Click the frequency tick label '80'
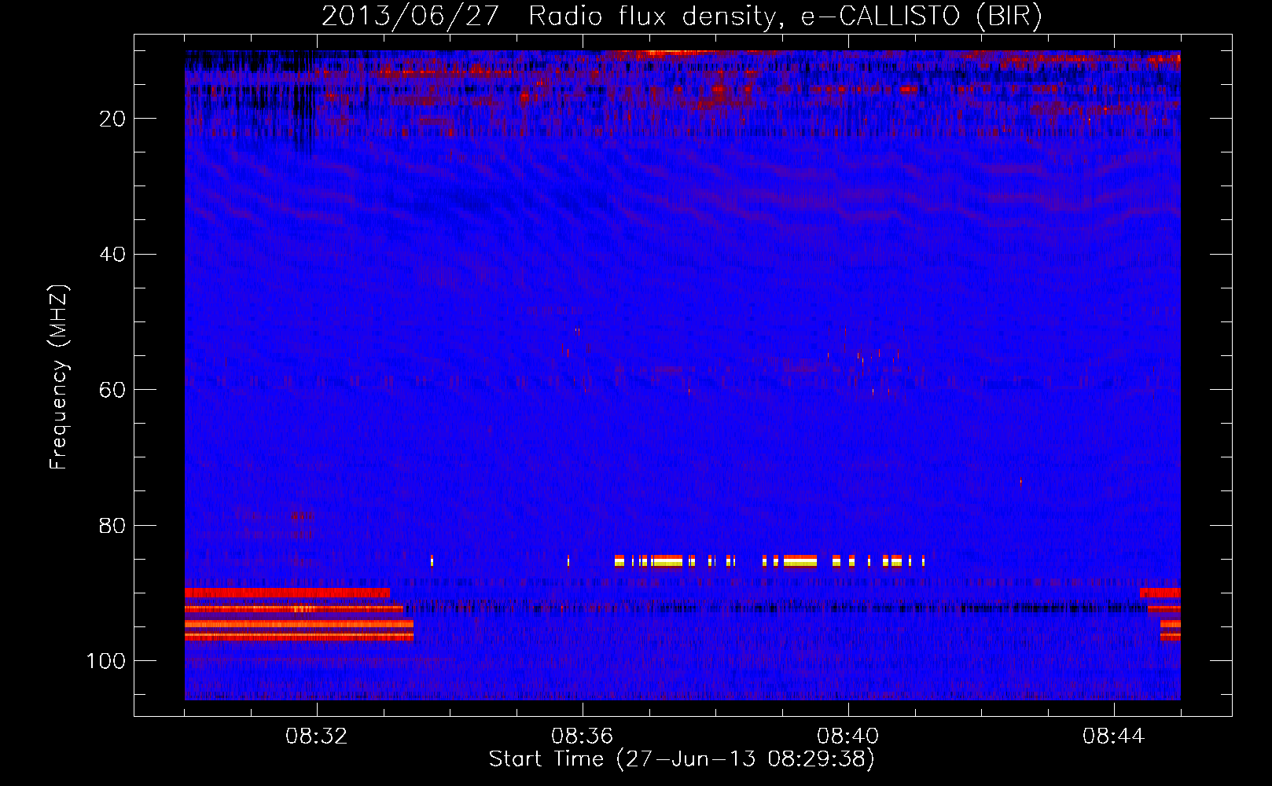The width and height of the screenshot is (1272, 786). [x=113, y=526]
